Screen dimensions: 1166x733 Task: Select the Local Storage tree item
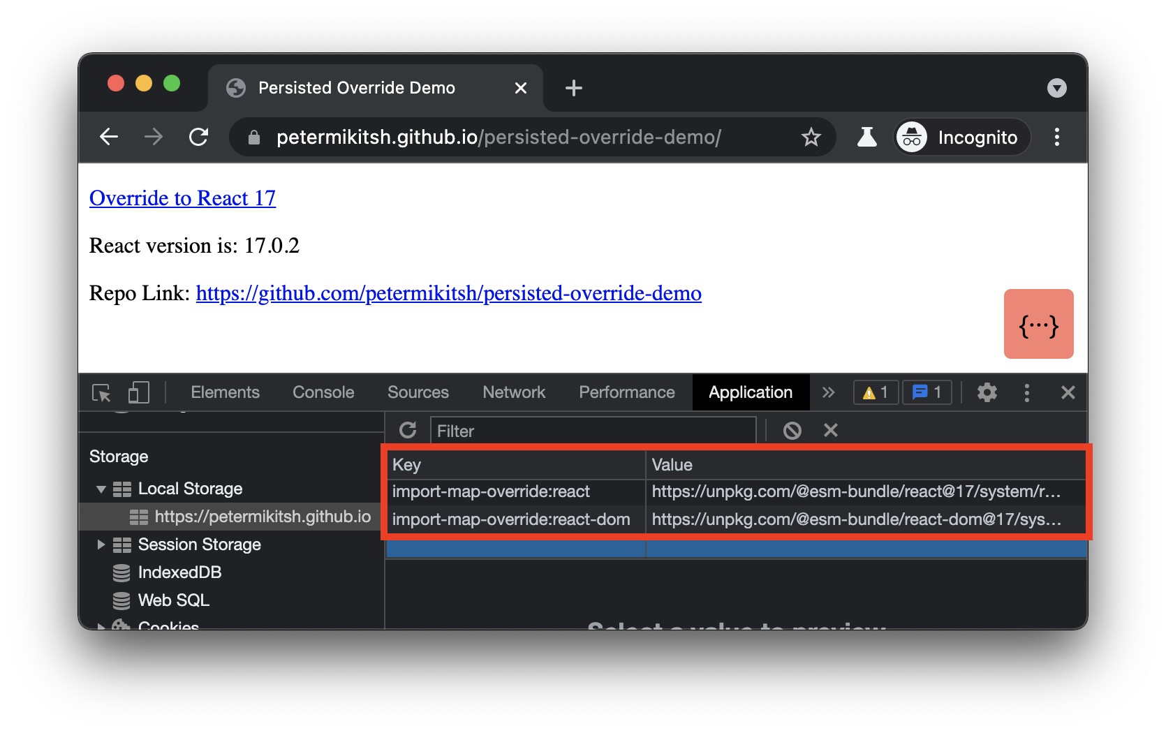(x=190, y=489)
